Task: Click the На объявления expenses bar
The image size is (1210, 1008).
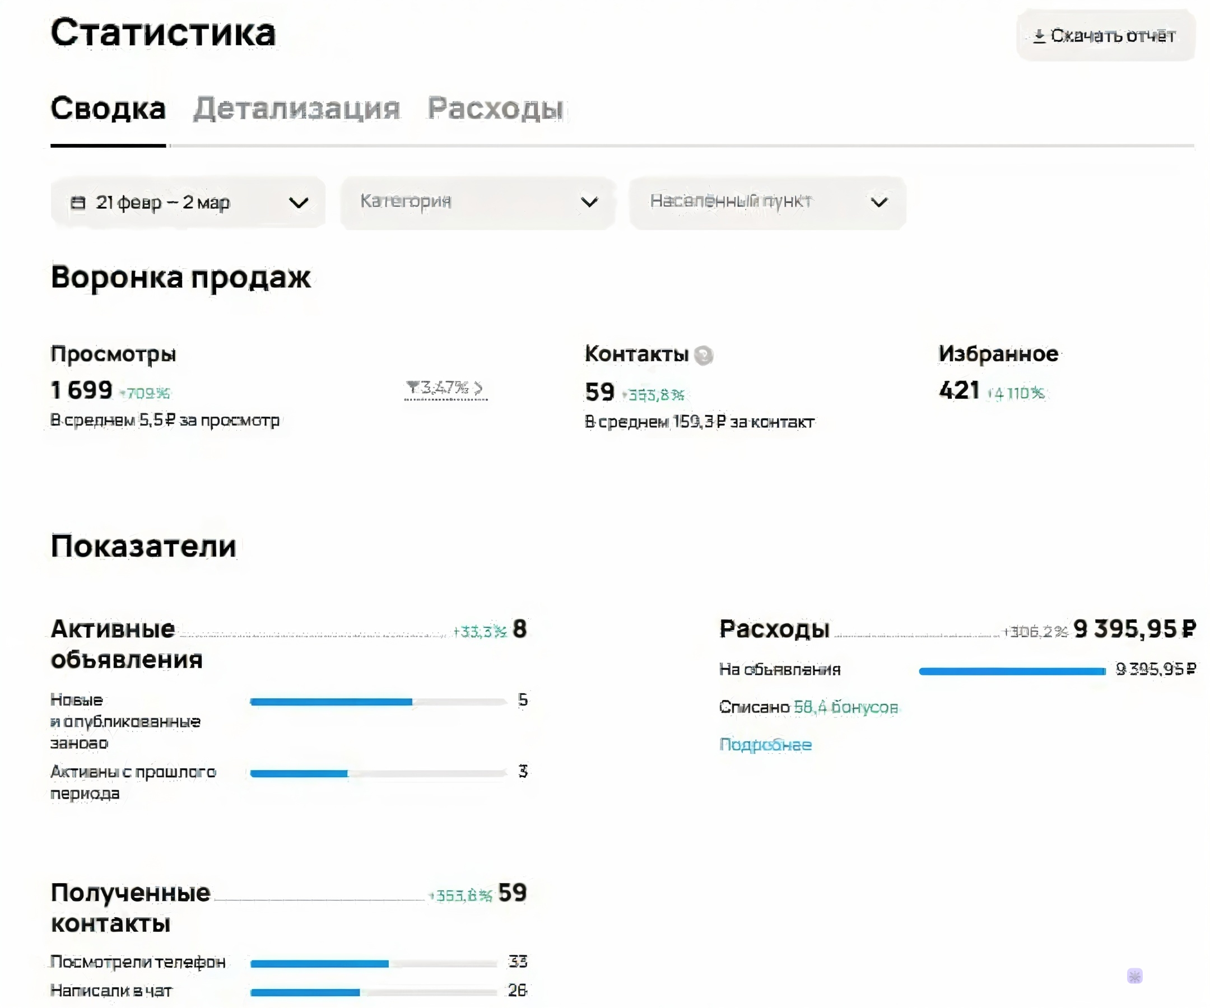Action: coord(1012,670)
